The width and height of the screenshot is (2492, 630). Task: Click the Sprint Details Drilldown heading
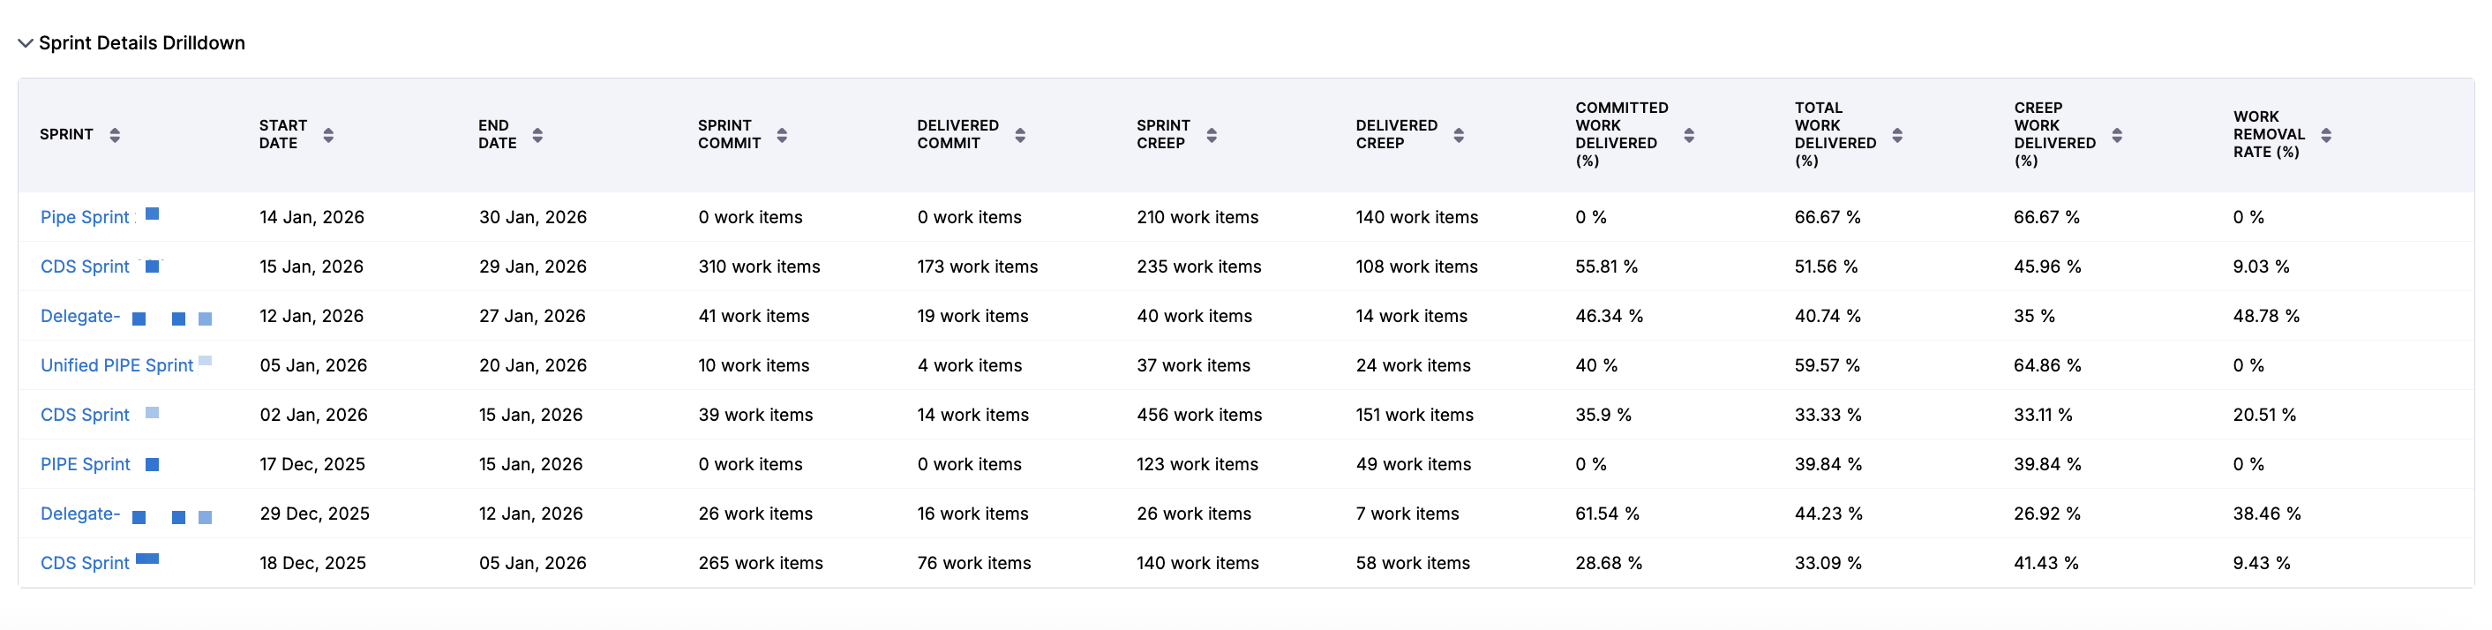(141, 43)
